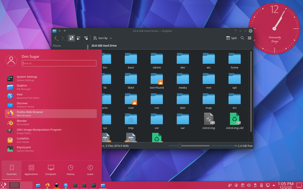
Task: Click the Dolphin vertical scrollbar
Action: pyautogui.click(x=251, y=91)
